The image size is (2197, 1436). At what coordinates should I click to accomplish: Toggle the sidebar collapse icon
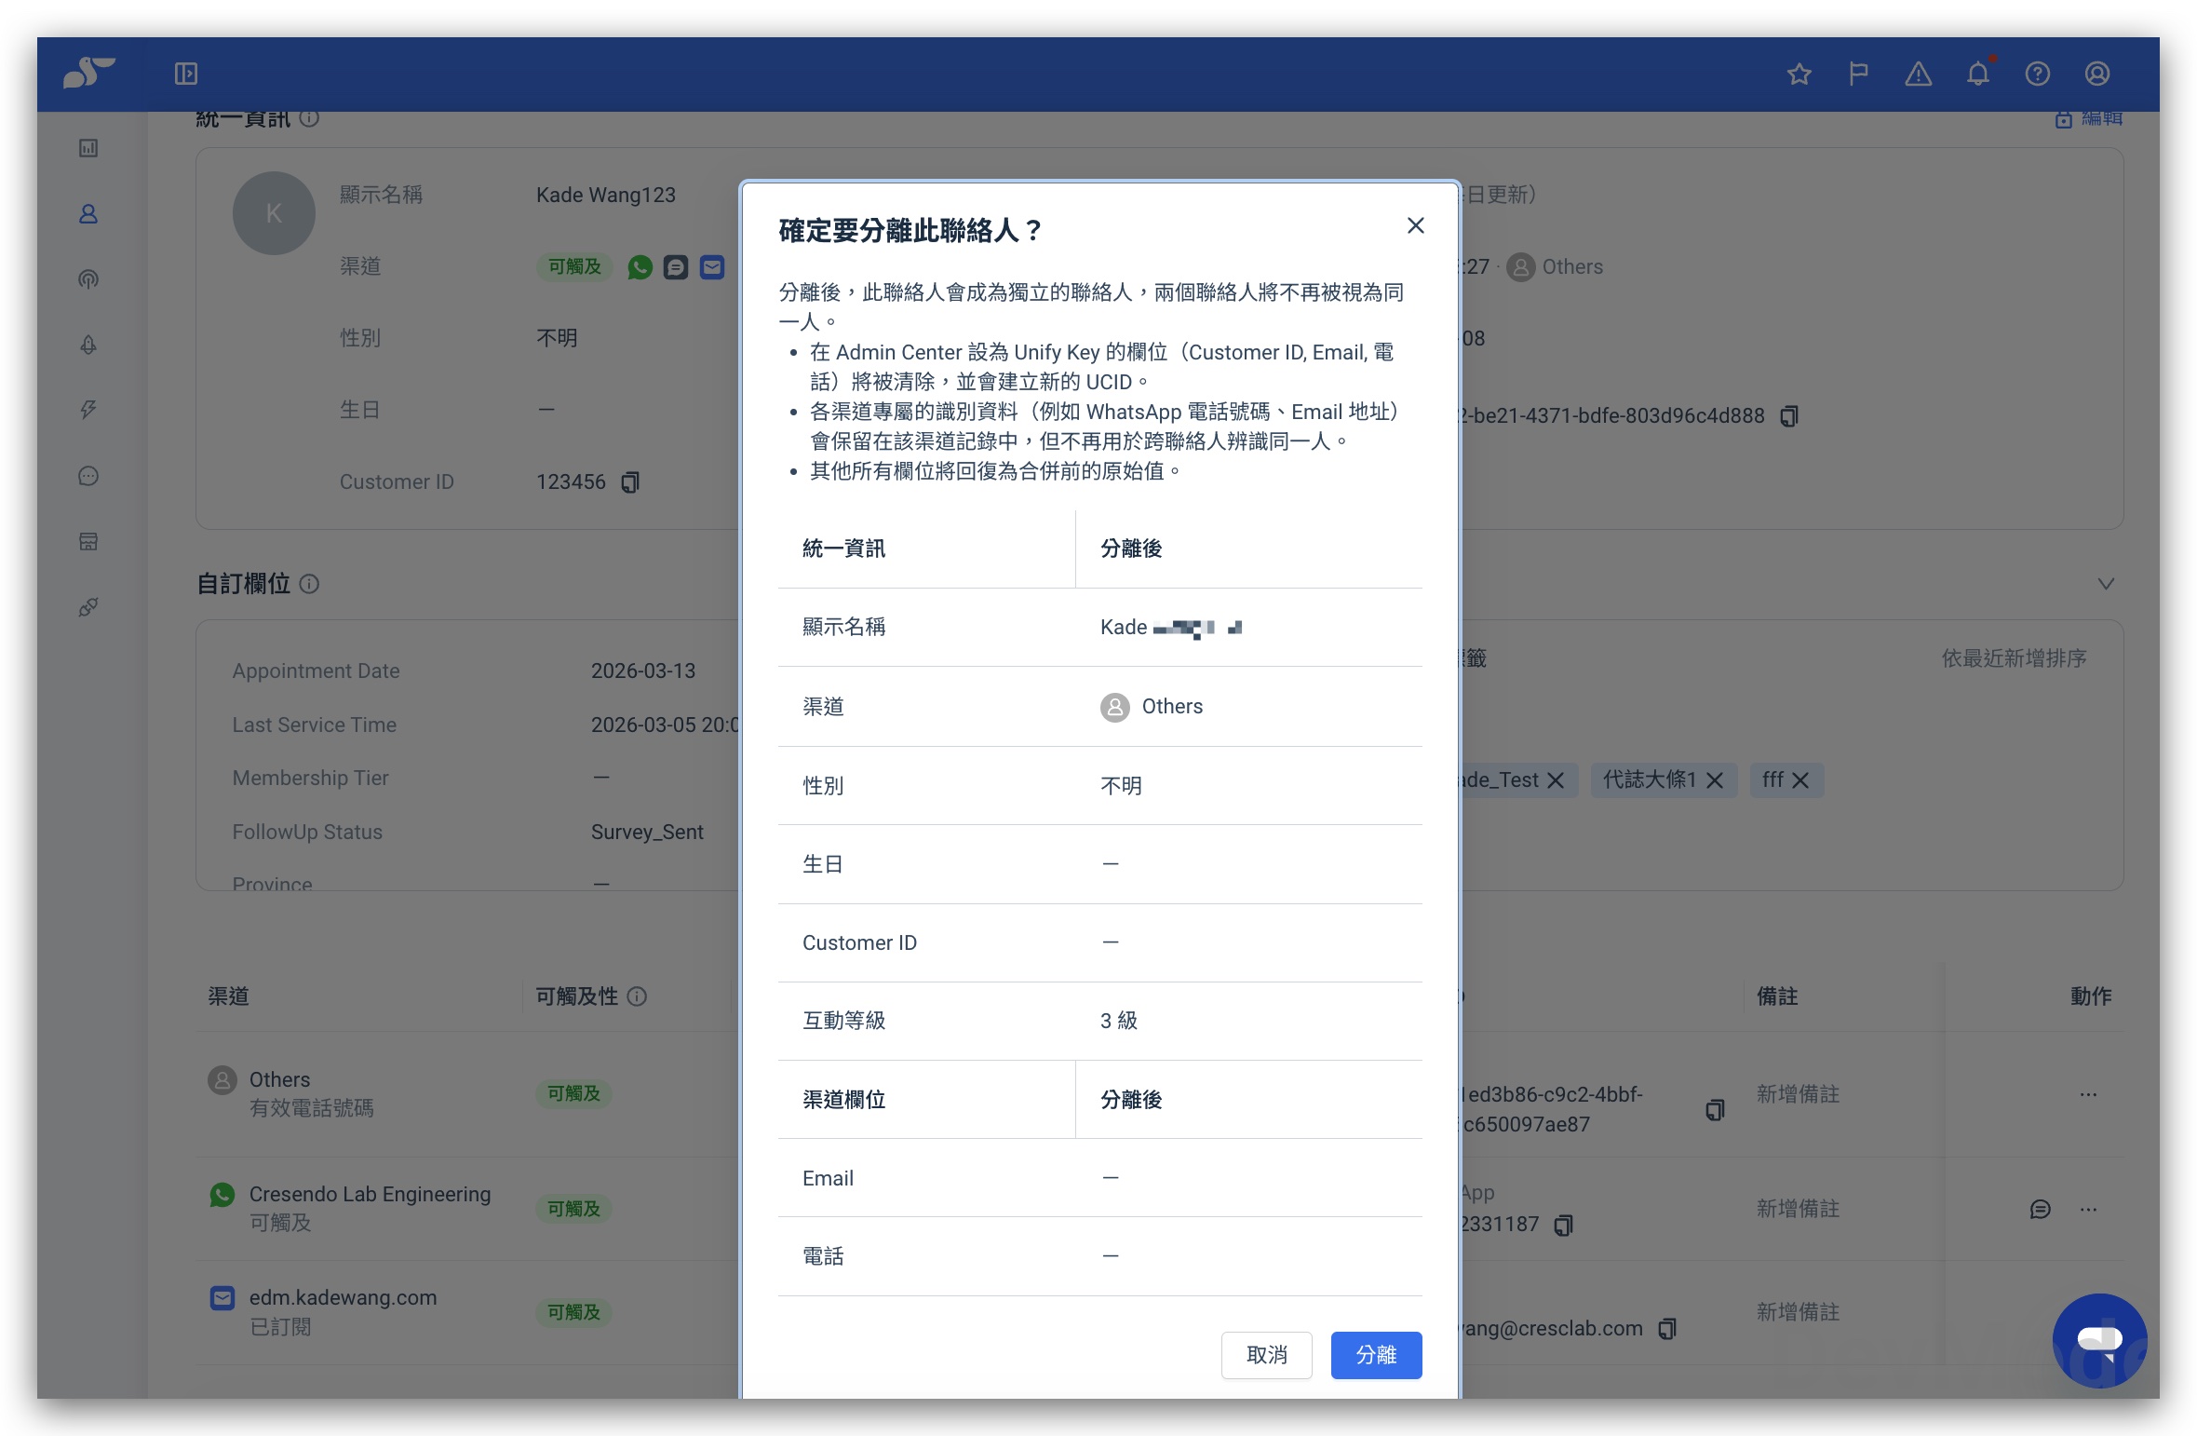coord(186,74)
